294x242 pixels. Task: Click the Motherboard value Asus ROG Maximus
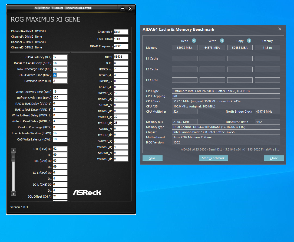tap(226, 137)
